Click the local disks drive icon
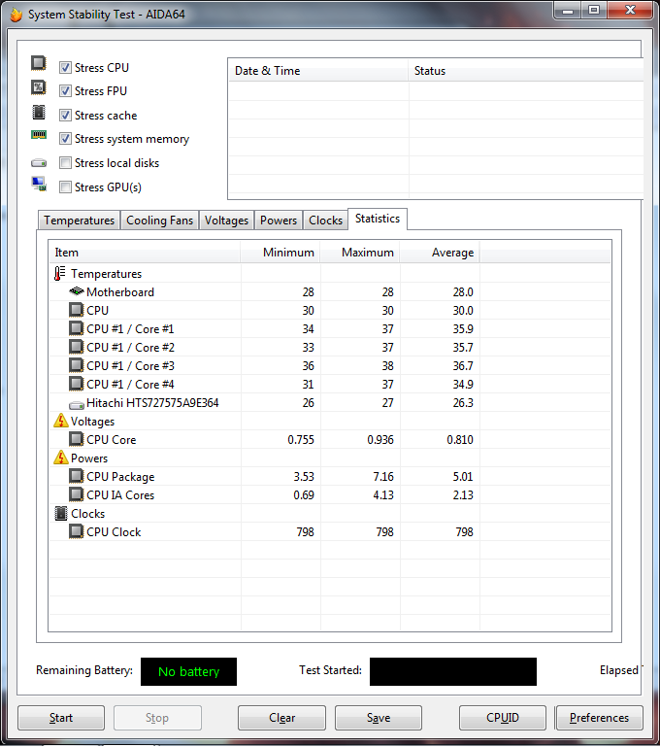The width and height of the screenshot is (660, 747). coord(39,163)
